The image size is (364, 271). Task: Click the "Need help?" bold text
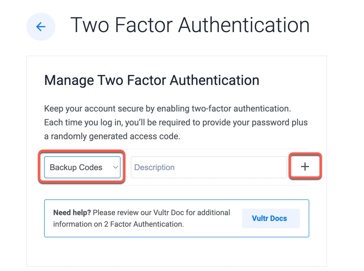click(x=72, y=213)
